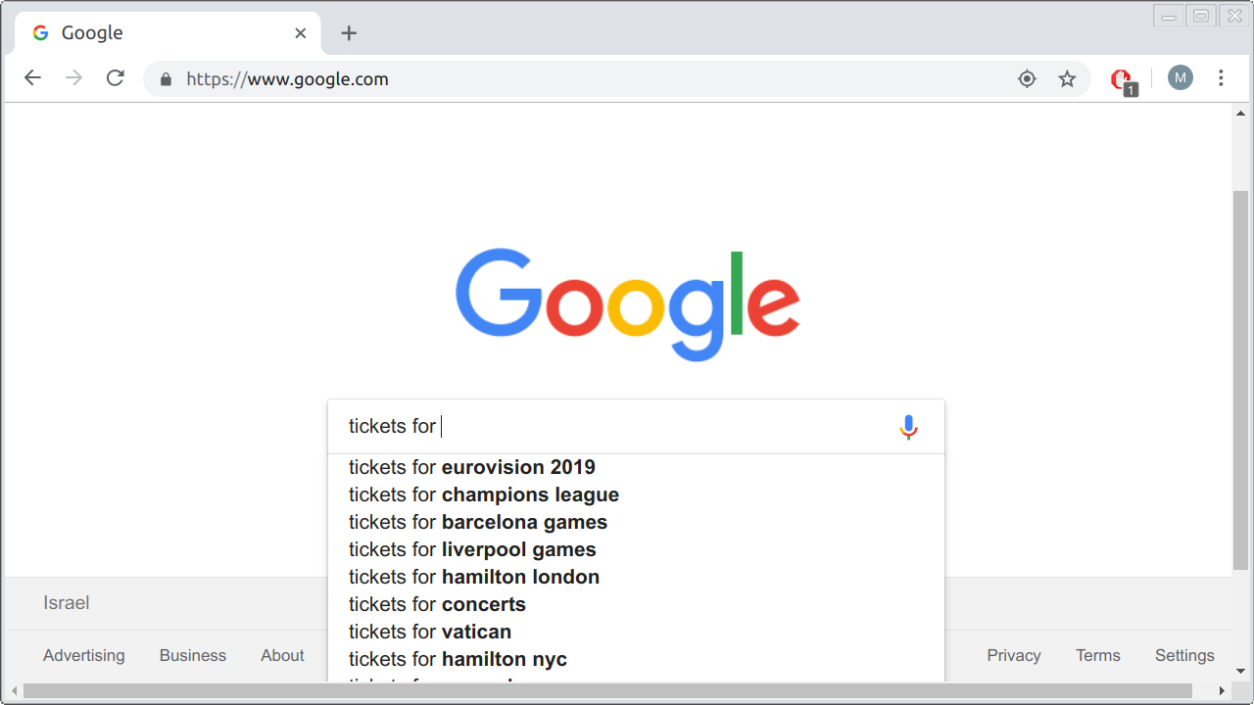The image size is (1254, 705).
Task: Open the Privacy page
Action: pos(1013,655)
